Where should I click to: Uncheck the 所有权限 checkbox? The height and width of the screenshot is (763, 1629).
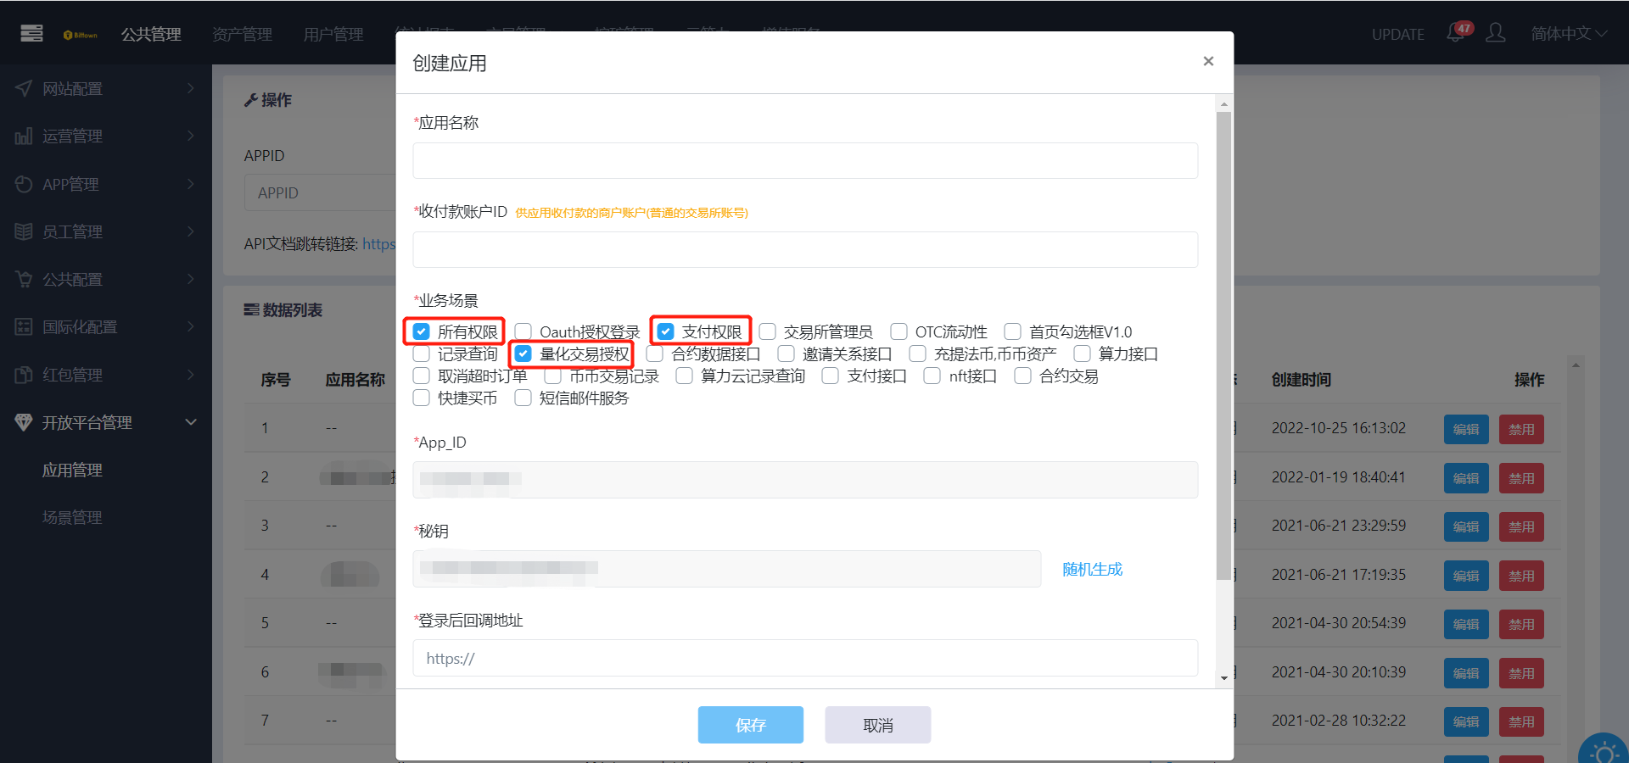click(422, 331)
